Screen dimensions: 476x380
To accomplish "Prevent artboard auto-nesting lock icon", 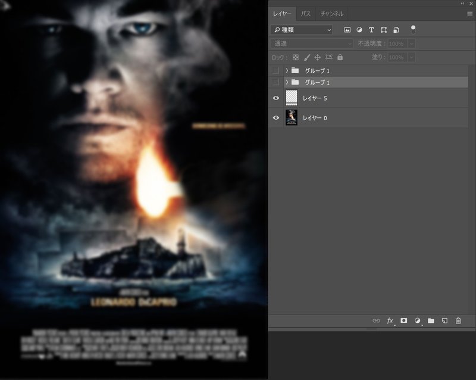I will coord(329,57).
